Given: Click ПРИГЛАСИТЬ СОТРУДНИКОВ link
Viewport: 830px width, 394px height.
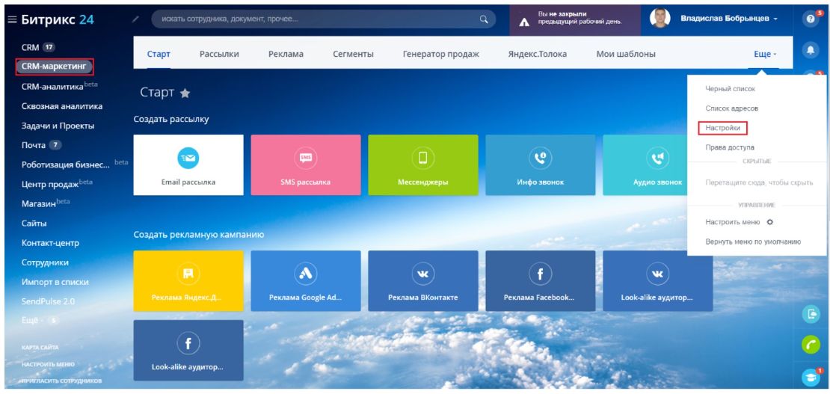Looking at the screenshot, I should click(x=61, y=381).
